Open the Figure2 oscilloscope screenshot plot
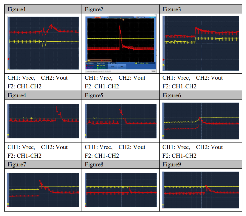This screenshot has width=246, height=216. pyautogui.click(x=121, y=40)
